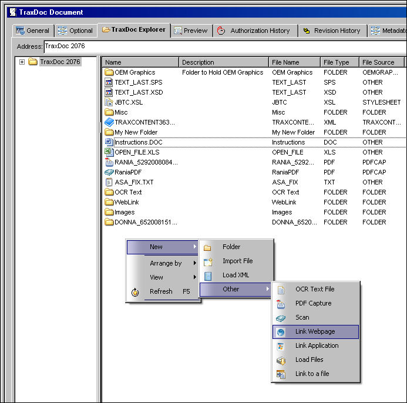
Task: Click the RaniaPDF scanner icon
Action: 109,172
